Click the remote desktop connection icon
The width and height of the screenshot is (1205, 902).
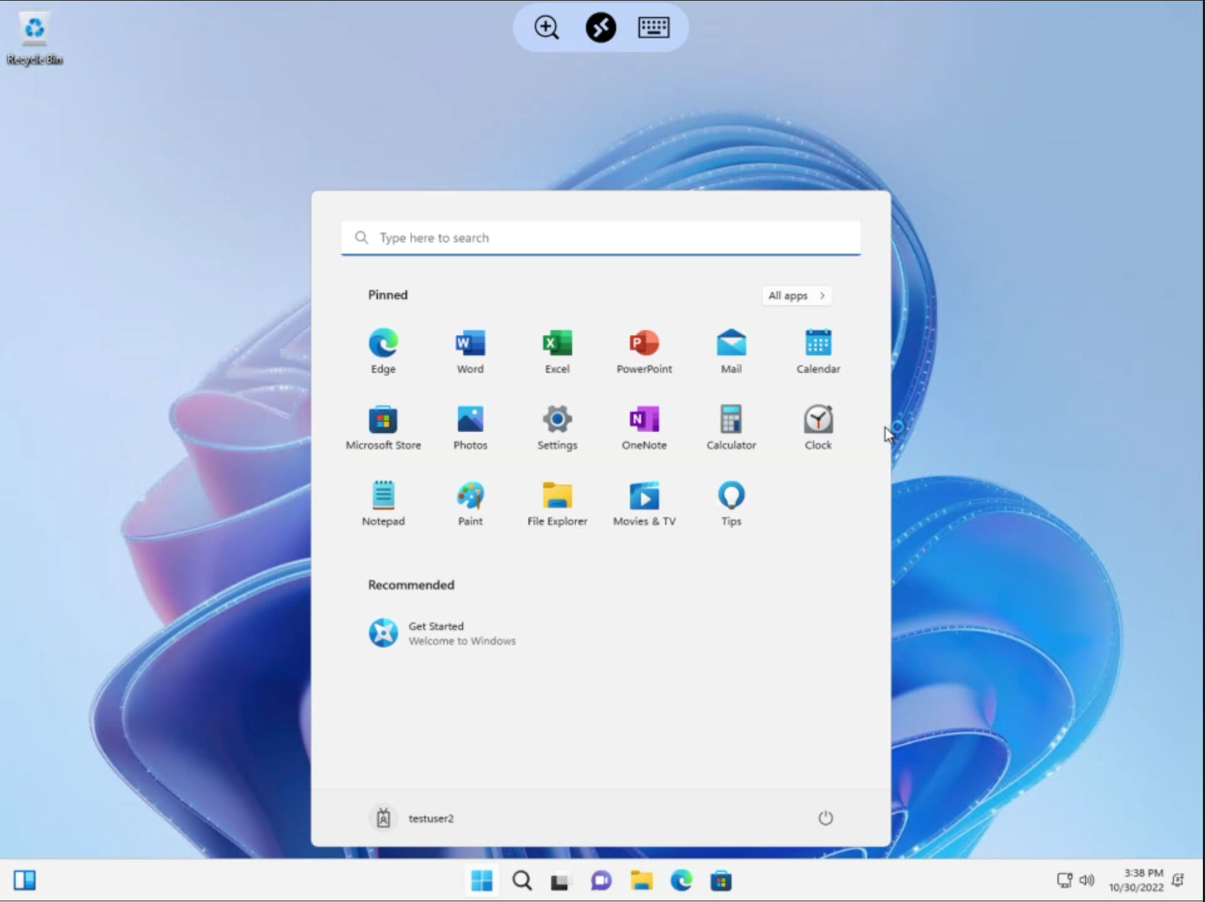point(600,28)
